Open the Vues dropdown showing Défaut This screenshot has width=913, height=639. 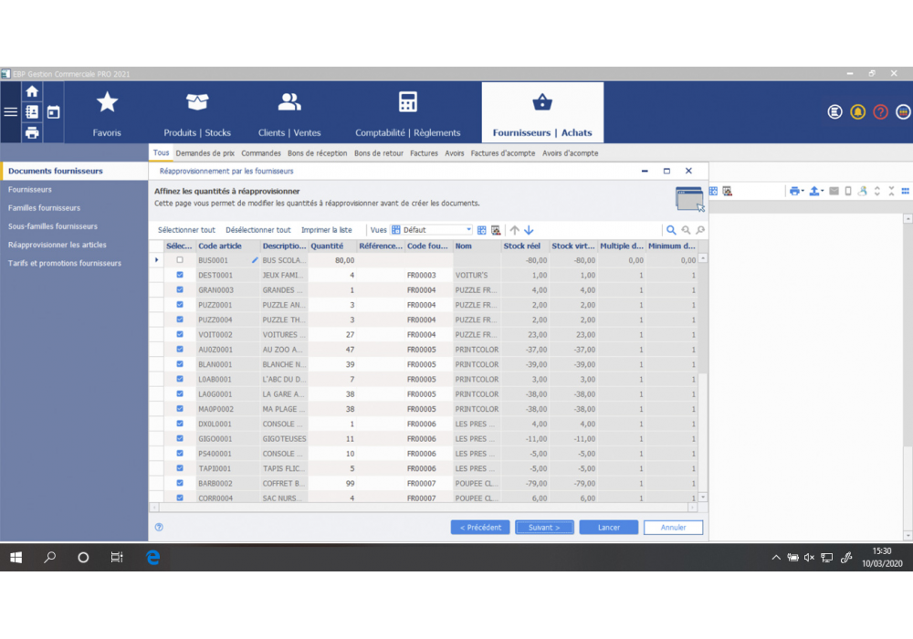469,231
